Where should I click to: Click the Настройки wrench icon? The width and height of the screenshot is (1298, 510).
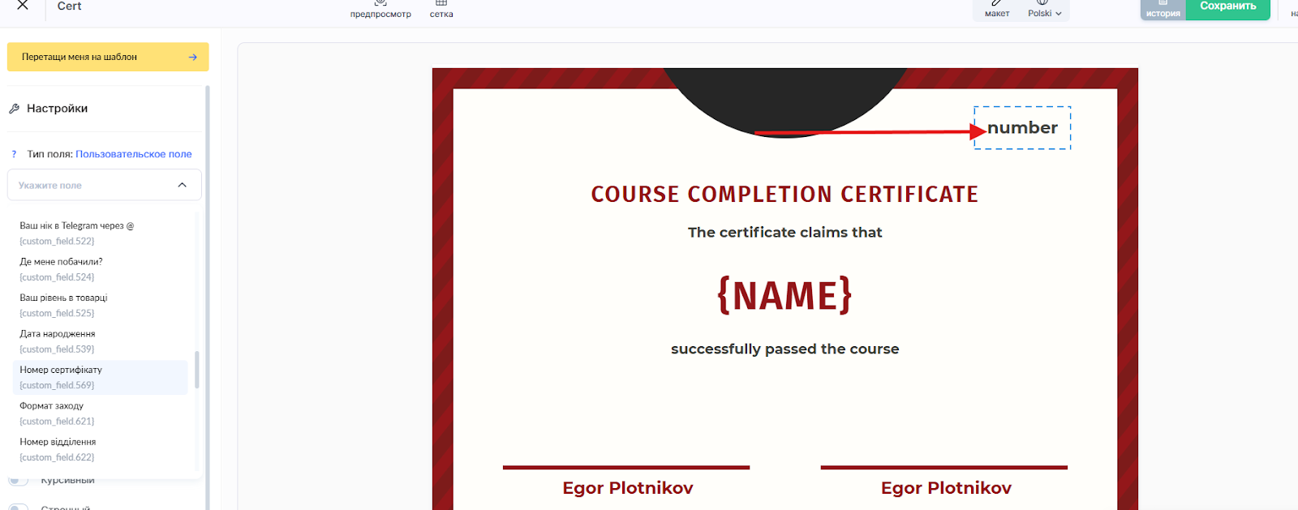coord(14,109)
